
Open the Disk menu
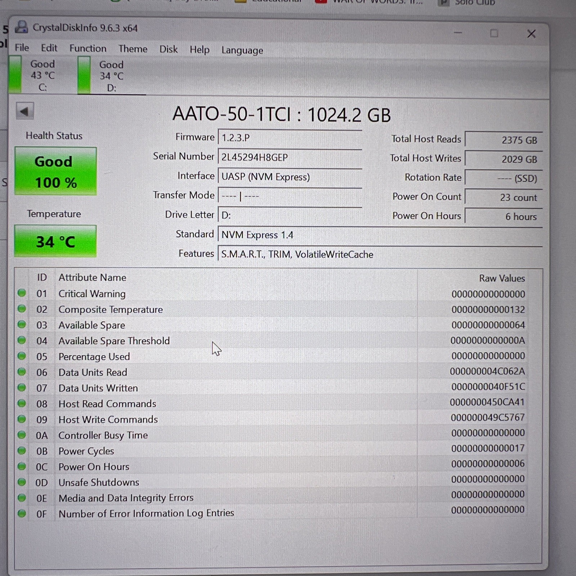tap(168, 49)
